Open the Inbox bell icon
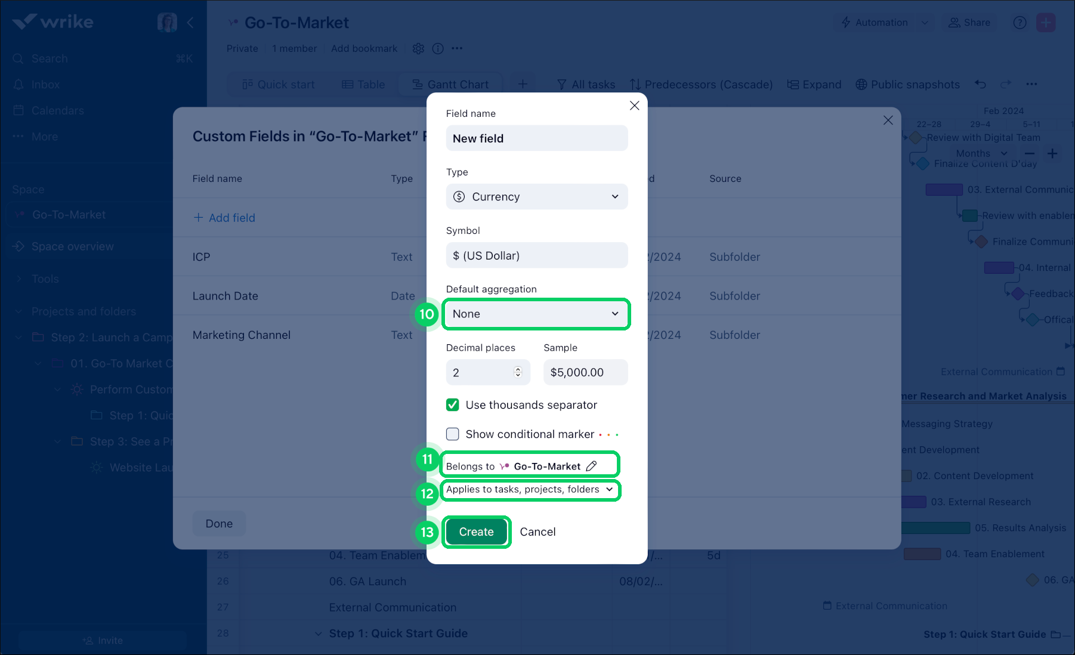The height and width of the screenshot is (655, 1075). click(x=18, y=85)
